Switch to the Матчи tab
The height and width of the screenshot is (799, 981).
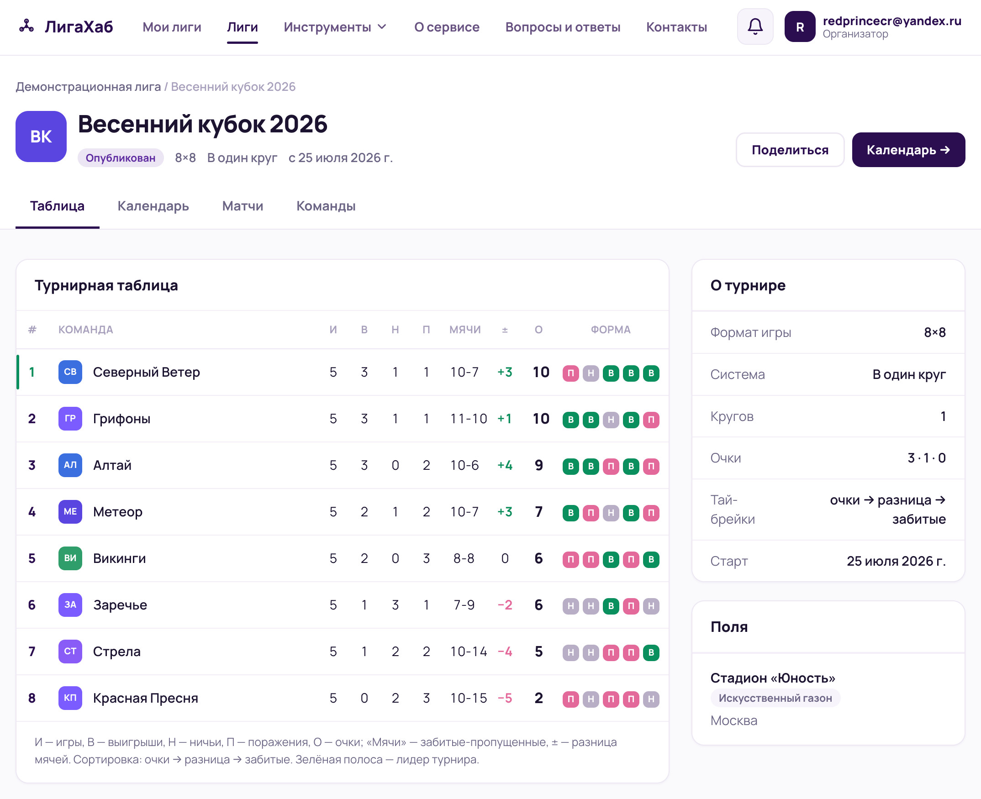[243, 206]
